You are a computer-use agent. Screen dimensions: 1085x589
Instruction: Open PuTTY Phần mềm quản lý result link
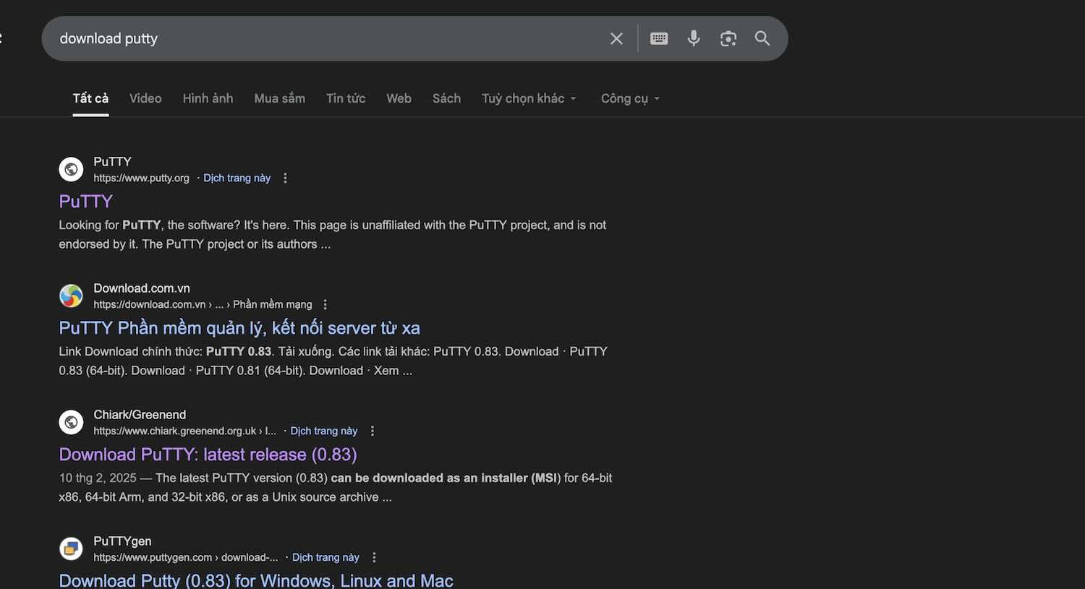(239, 328)
